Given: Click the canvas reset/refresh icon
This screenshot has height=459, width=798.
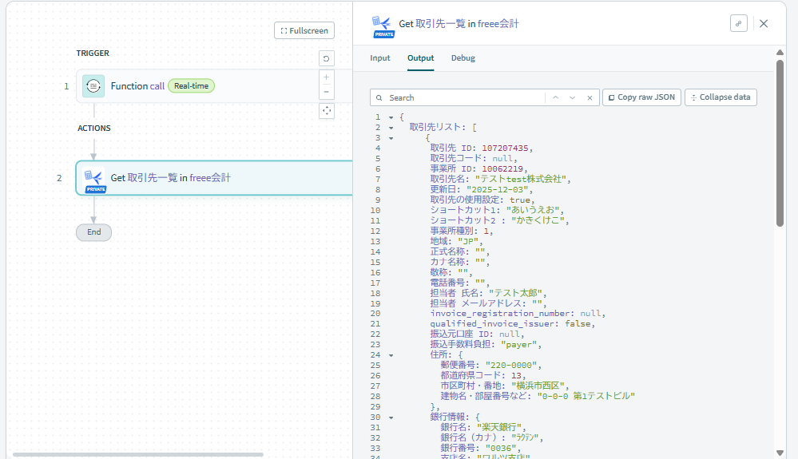Looking at the screenshot, I should 326,59.
